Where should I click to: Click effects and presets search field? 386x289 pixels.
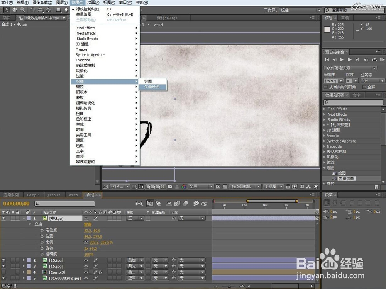[354, 102]
